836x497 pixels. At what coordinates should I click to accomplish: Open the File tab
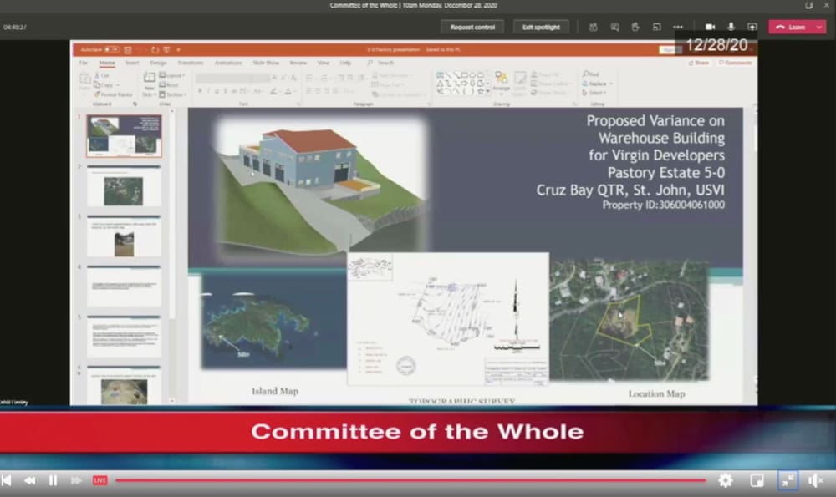[x=84, y=63]
